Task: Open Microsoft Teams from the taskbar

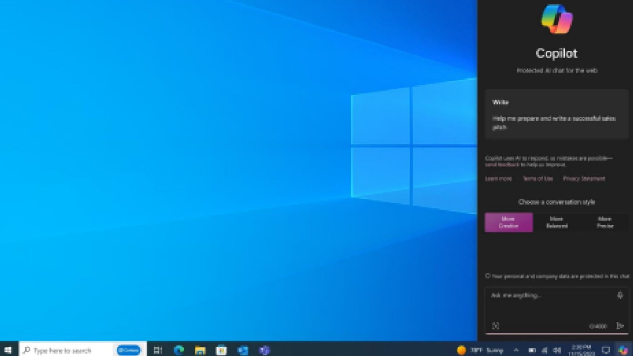Action: 264,350
